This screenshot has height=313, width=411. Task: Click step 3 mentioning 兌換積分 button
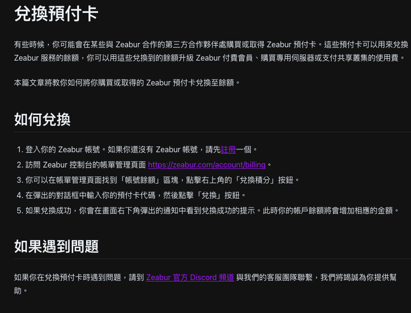pos(163,180)
